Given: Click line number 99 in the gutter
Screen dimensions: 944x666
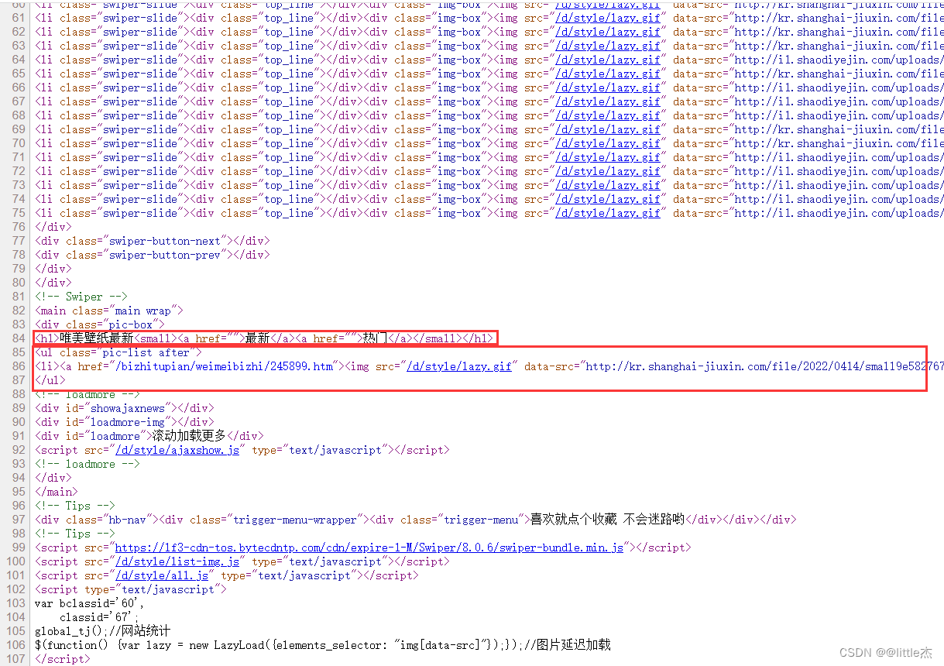Looking at the screenshot, I should tap(18, 548).
